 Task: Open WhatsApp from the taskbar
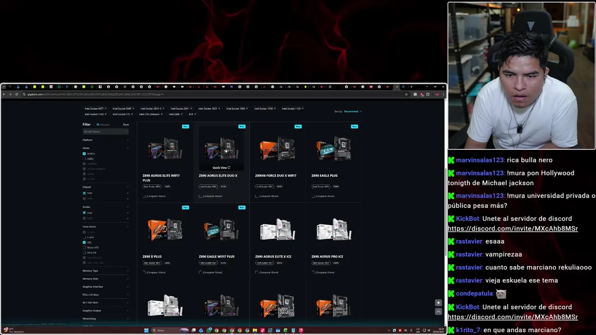tap(209, 330)
